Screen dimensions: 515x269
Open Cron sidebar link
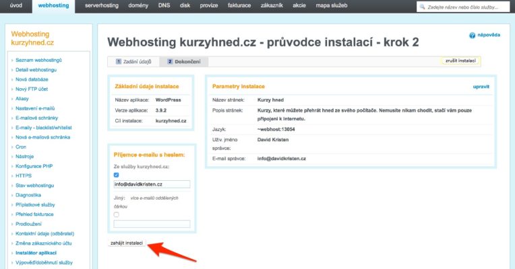click(21, 147)
